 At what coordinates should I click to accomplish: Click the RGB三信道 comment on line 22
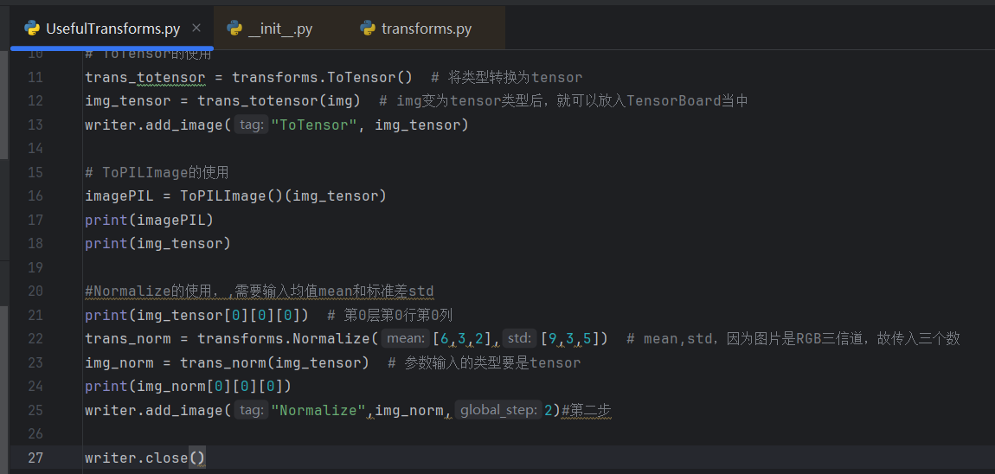pyautogui.click(x=793, y=339)
